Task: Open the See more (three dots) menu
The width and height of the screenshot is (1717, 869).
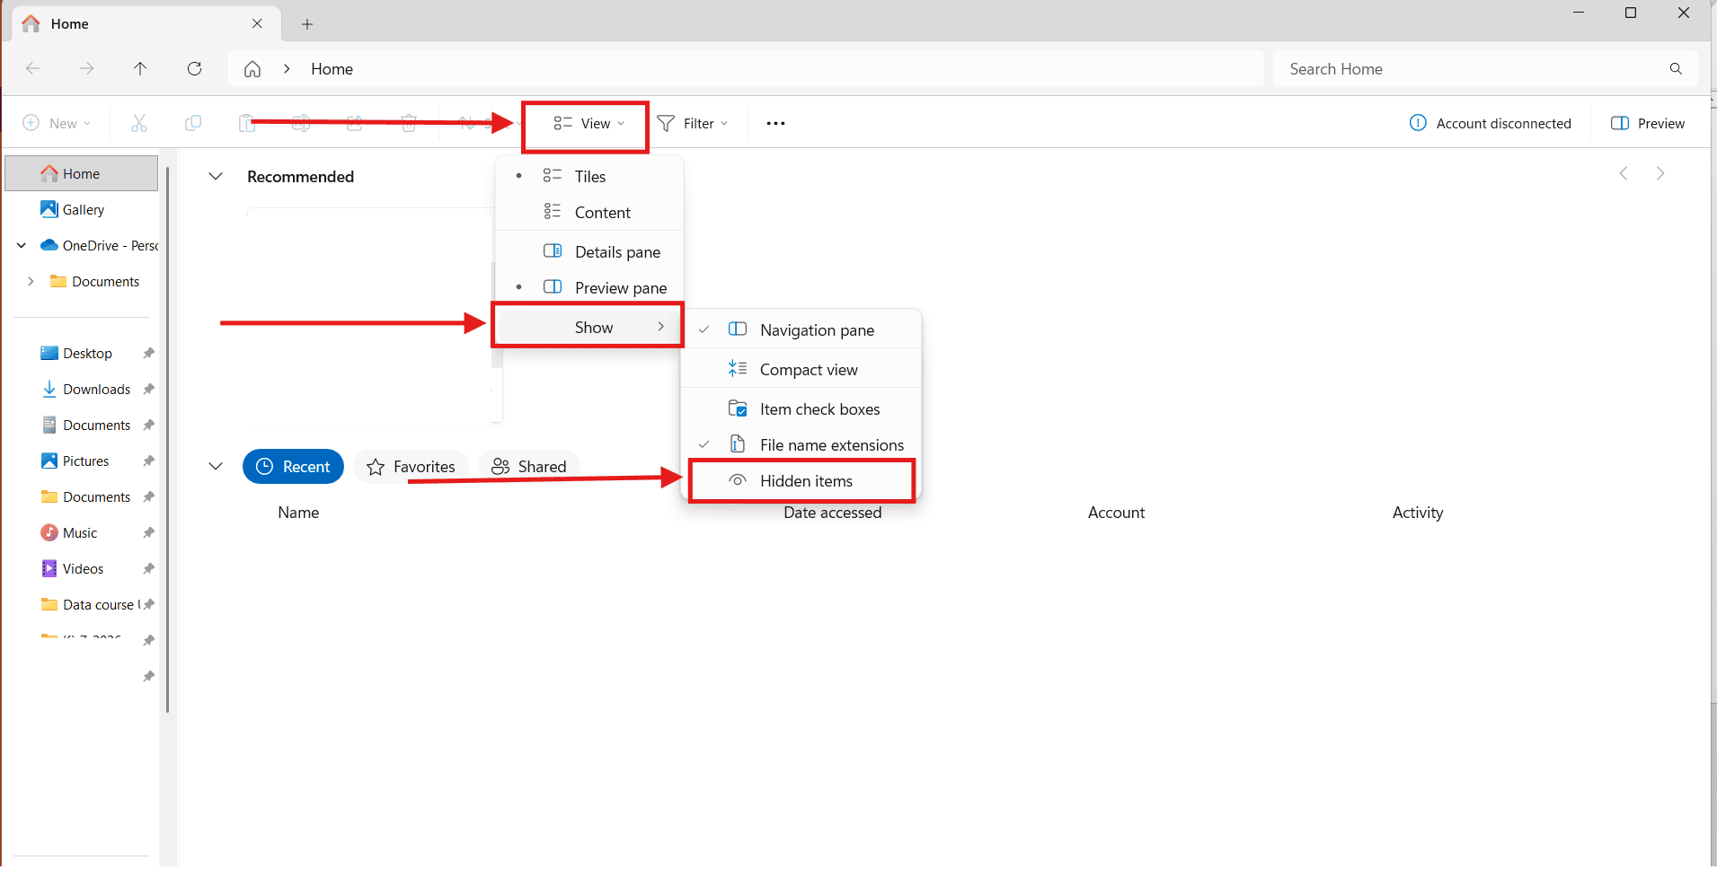Action: pyautogui.click(x=775, y=124)
